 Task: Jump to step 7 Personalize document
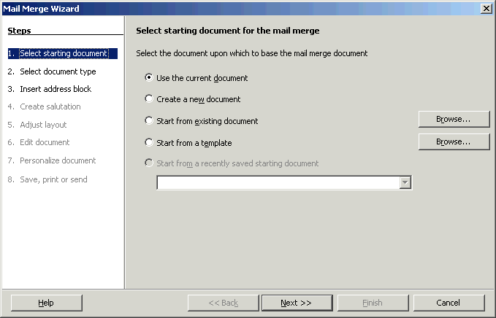pos(52,160)
